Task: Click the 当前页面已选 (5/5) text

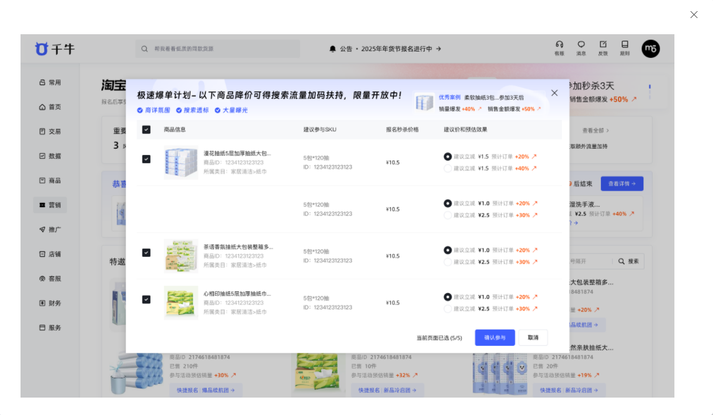Action: click(439, 338)
